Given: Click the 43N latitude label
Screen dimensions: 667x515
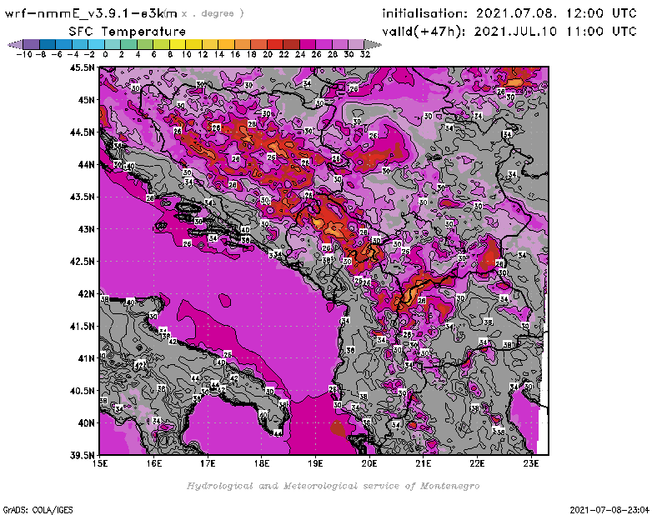Looking at the screenshot, I should (86, 229).
